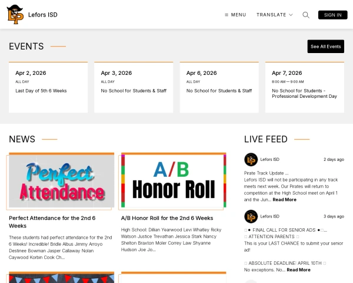
Task: Click the Honor Roll article excerpt text
Action: pyautogui.click(x=171, y=240)
